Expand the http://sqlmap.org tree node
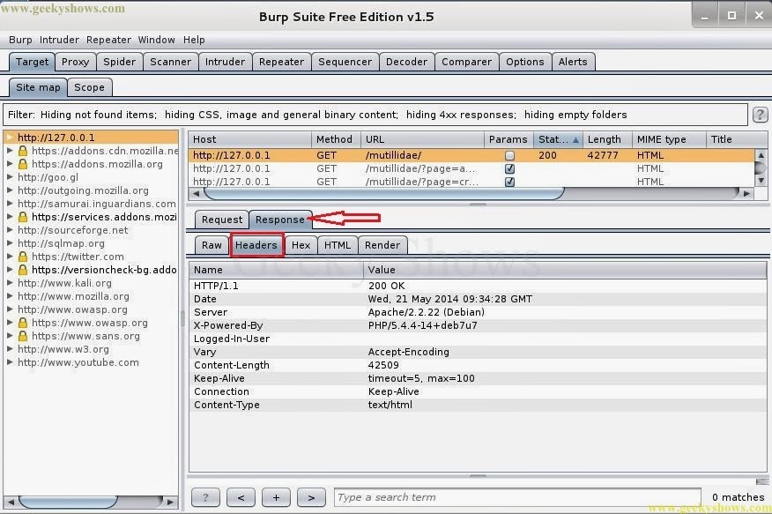The width and height of the screenshot is (772, 514). 10,243
